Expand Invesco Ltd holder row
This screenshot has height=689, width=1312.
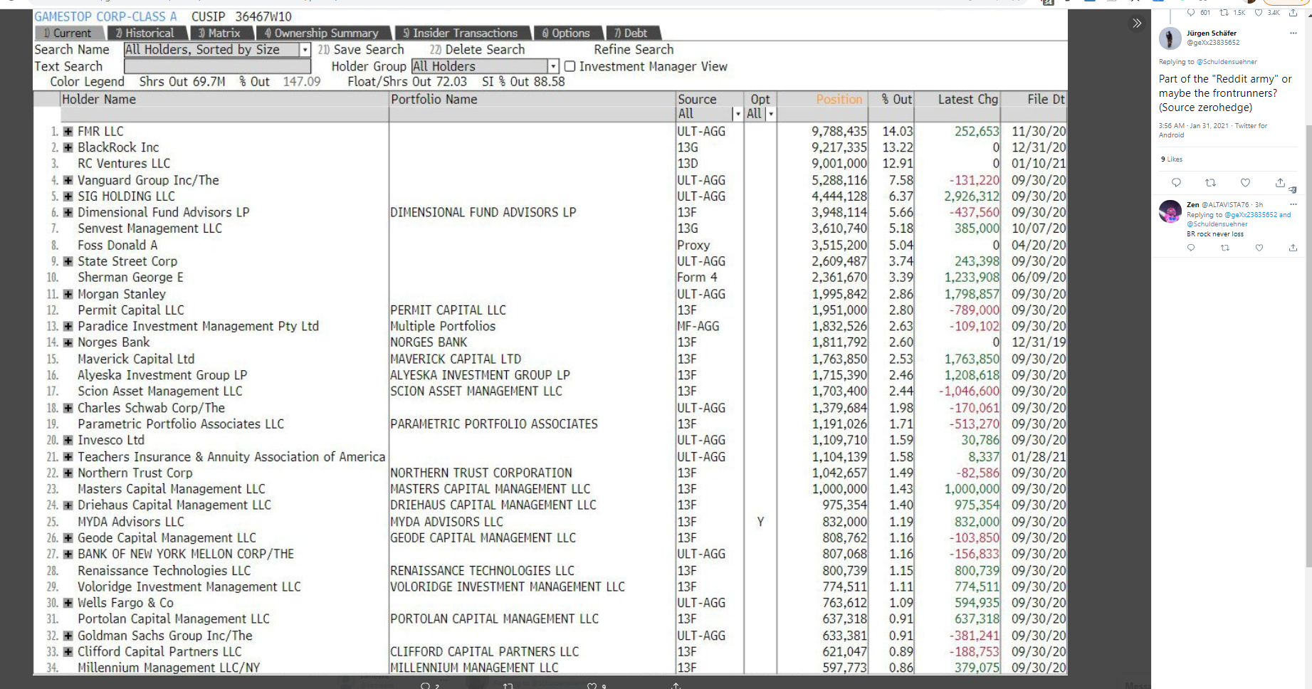click(x=68, y=441)
